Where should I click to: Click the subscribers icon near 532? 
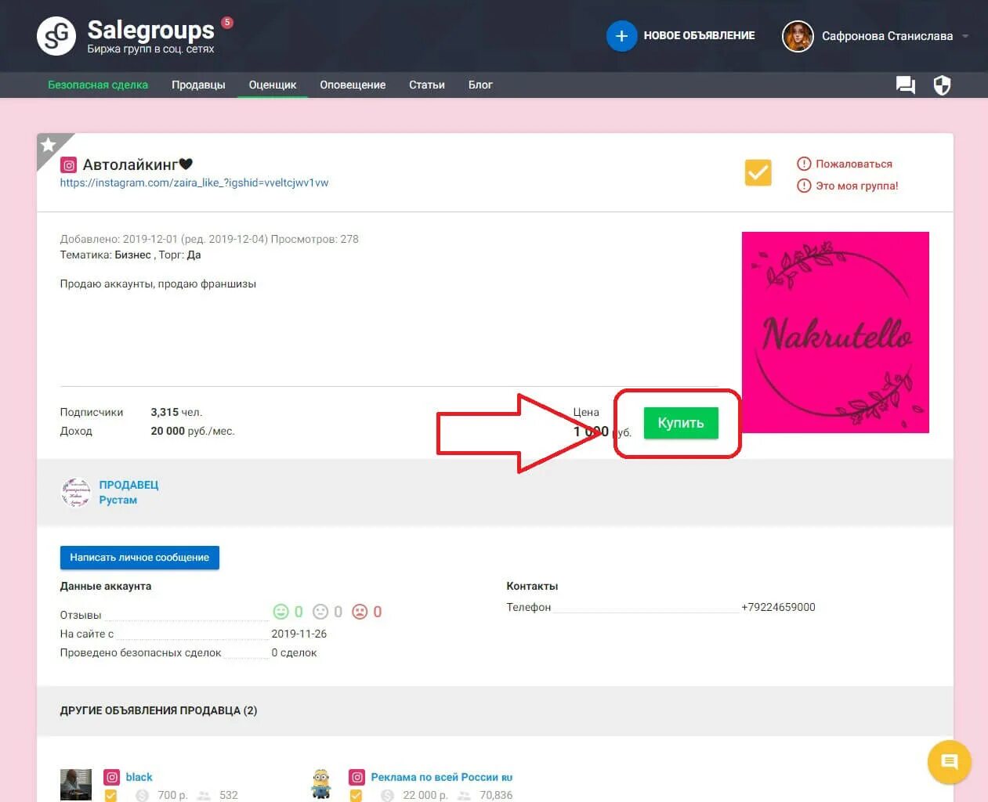point(204,796)
